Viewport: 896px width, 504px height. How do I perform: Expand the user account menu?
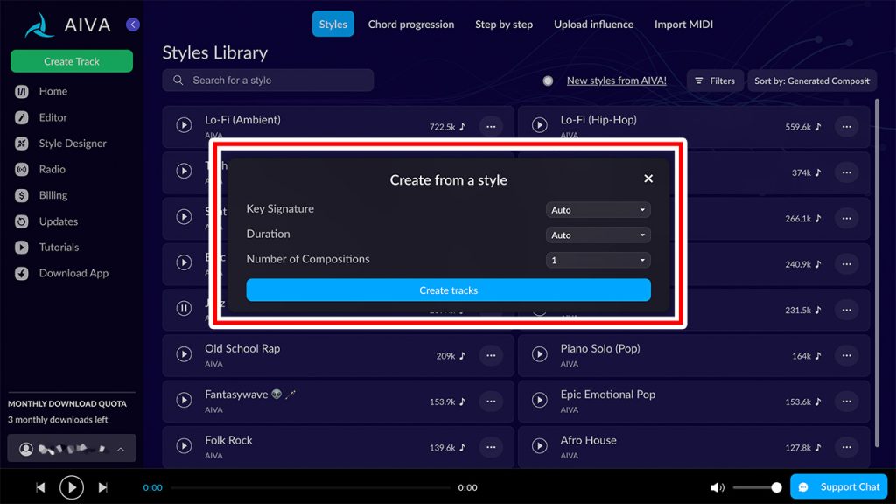point(72,449)
